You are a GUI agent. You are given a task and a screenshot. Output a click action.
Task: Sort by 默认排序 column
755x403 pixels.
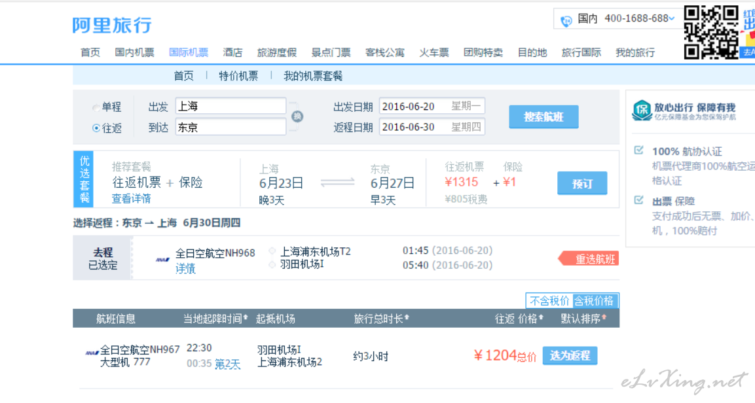click(583, 319)
